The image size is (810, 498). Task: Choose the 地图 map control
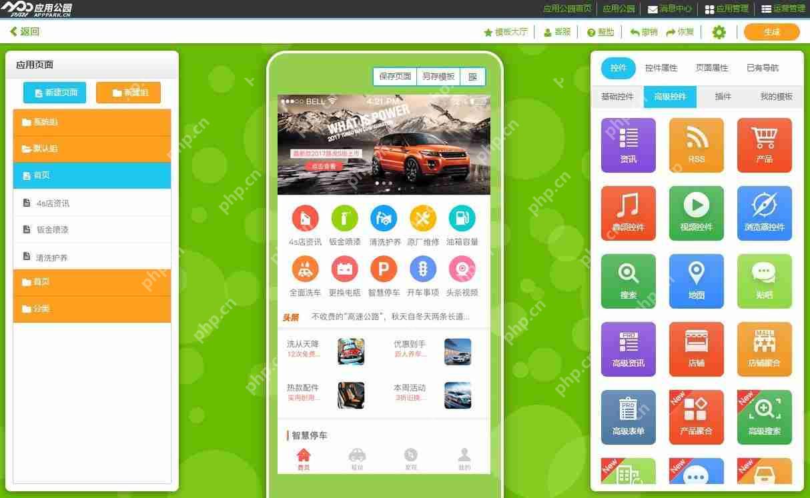(696, 281)
